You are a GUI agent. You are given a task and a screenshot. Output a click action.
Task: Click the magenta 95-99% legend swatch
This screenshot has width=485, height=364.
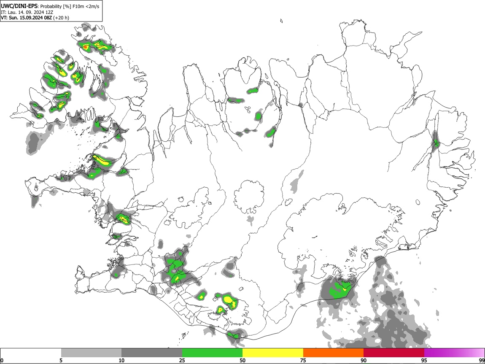click(x=454, y=353)
